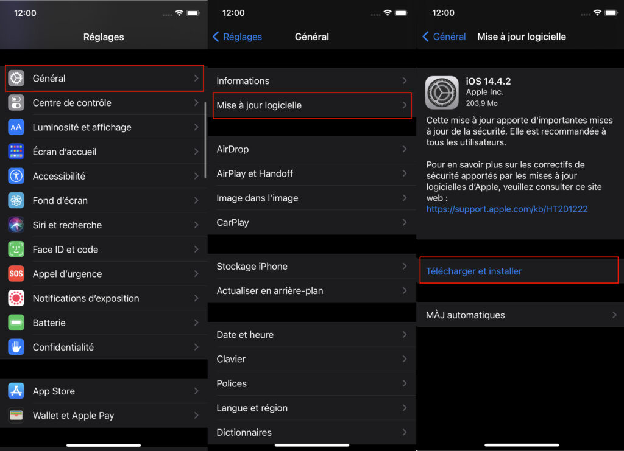Tap the SOS Appel d'urgence icon
624x451 pixels.
tap(16, 274)
